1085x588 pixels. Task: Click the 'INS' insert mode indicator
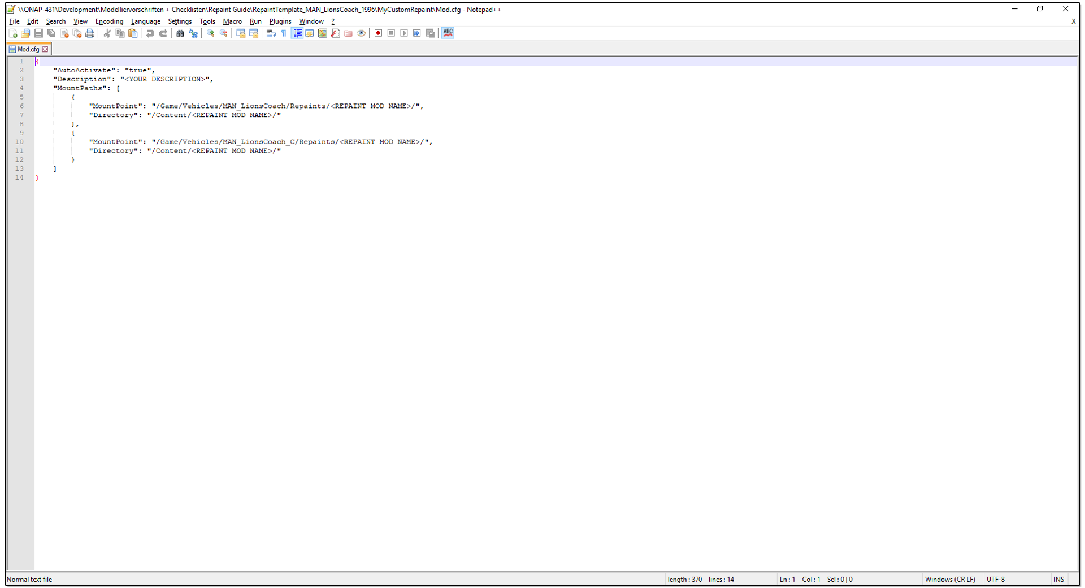[1058, 580]
